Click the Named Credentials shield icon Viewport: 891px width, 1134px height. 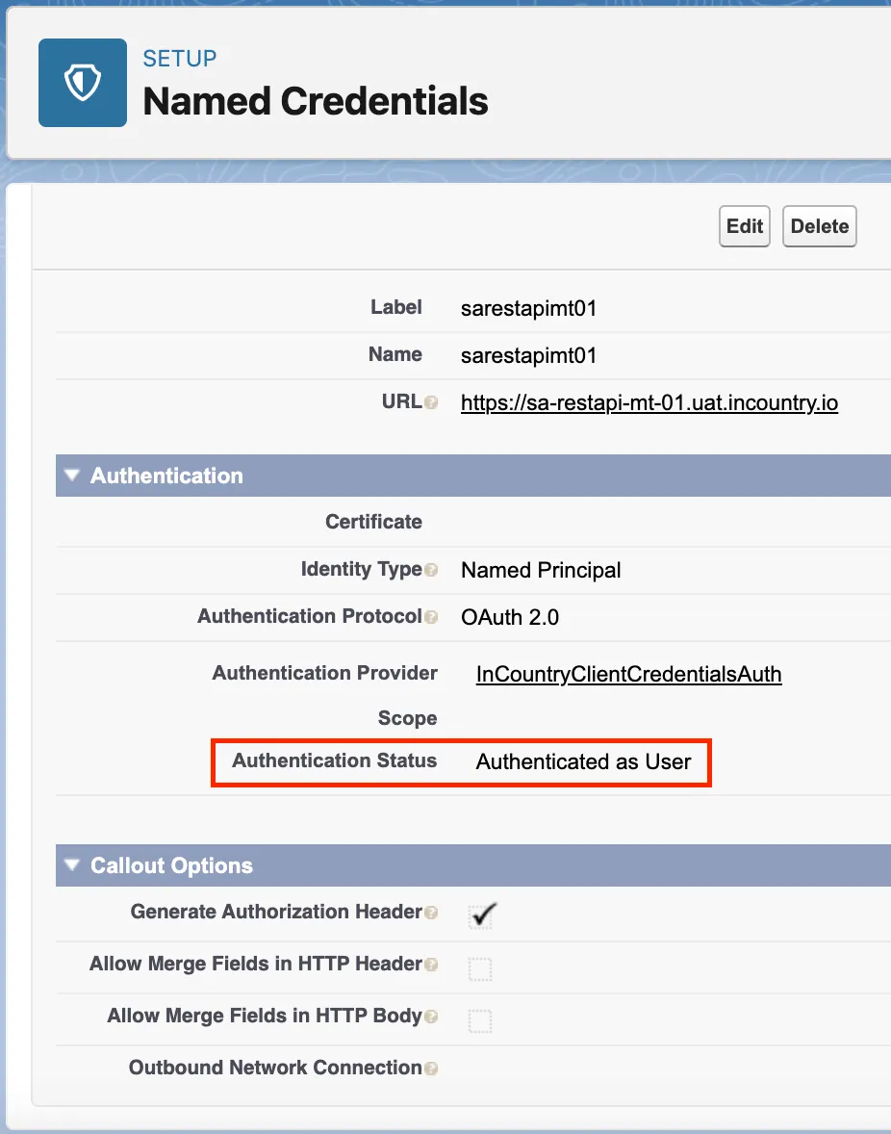83,83
